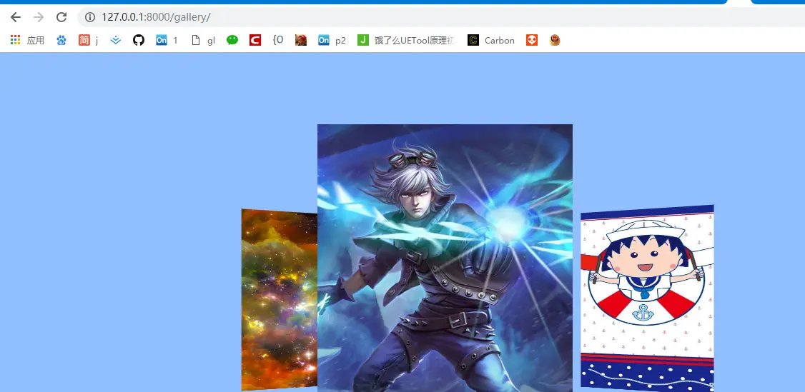Open the orange skull icon bookmark
Image resolution: width=805 pixels, height=392 pixels.
532,40
